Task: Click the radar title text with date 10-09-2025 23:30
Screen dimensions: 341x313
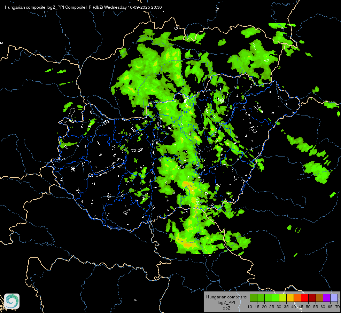Action: (83, 7)
